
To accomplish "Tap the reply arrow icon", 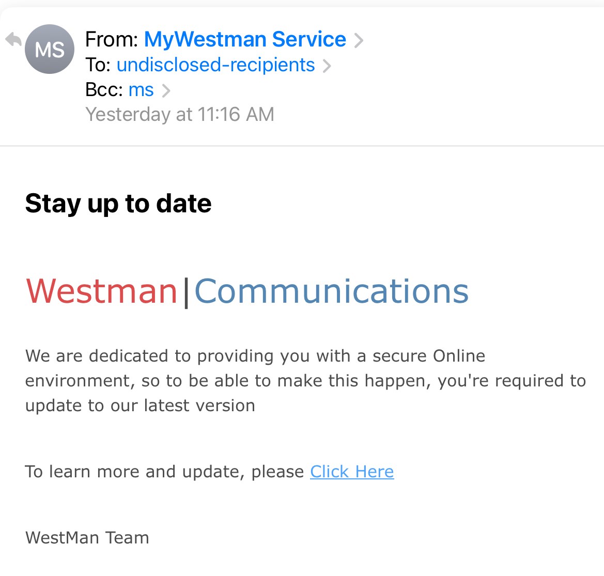I will pyautogui.click(x=13, y=40).
